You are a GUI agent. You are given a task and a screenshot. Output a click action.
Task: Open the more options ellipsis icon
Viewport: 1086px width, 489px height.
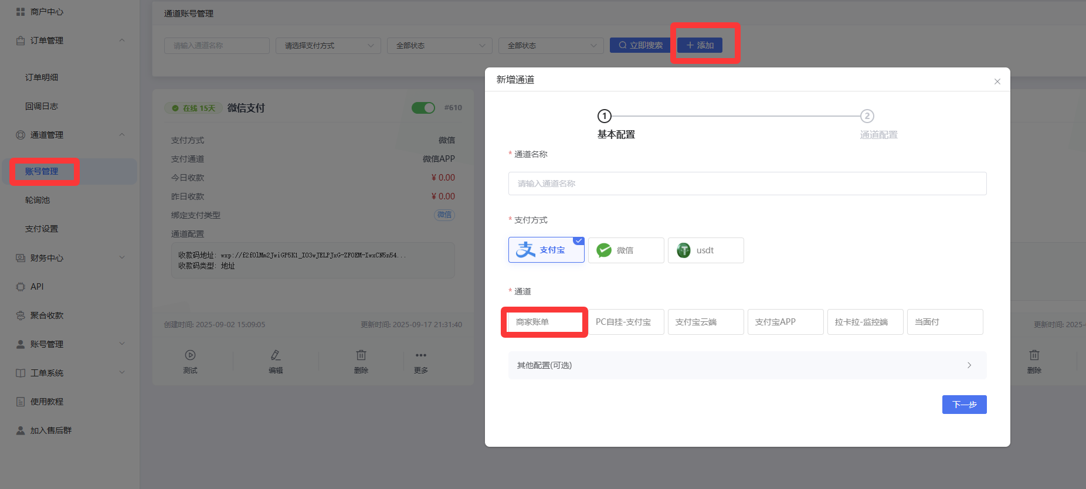click(x=420, y=355)
